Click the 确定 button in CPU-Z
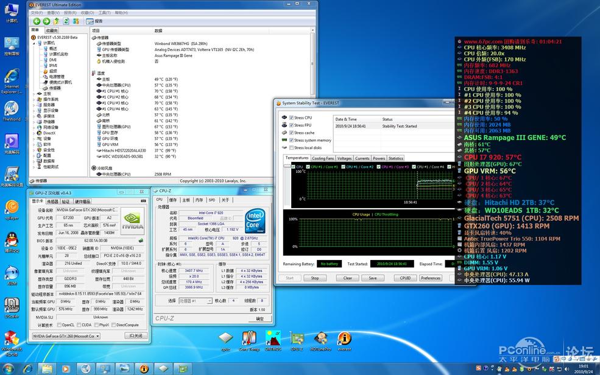 260,318
